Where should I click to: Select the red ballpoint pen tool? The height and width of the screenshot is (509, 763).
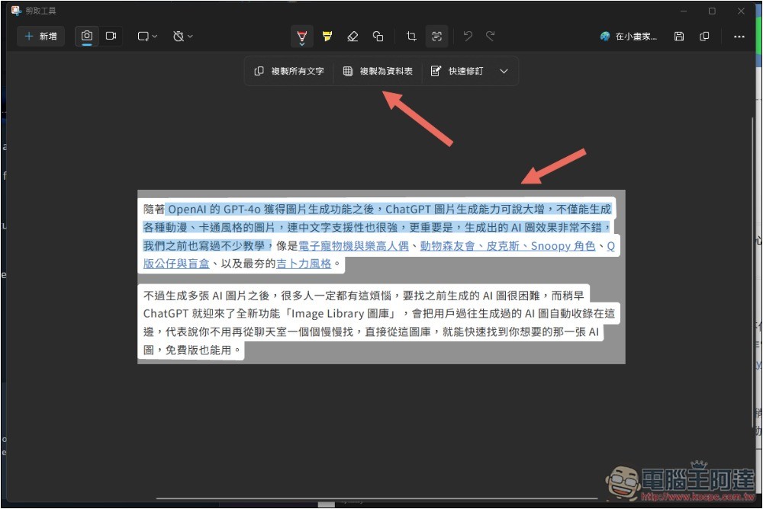[302, 36]
